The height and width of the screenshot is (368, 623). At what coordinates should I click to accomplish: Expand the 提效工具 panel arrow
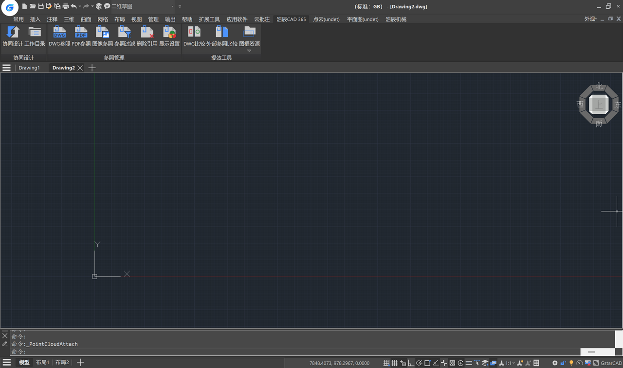pos(249,51)
